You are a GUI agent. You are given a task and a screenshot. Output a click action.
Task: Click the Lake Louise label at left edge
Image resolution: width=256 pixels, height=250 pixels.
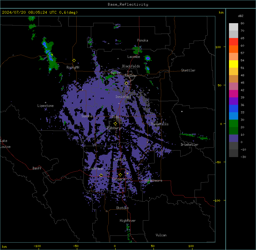pos(5,144)
